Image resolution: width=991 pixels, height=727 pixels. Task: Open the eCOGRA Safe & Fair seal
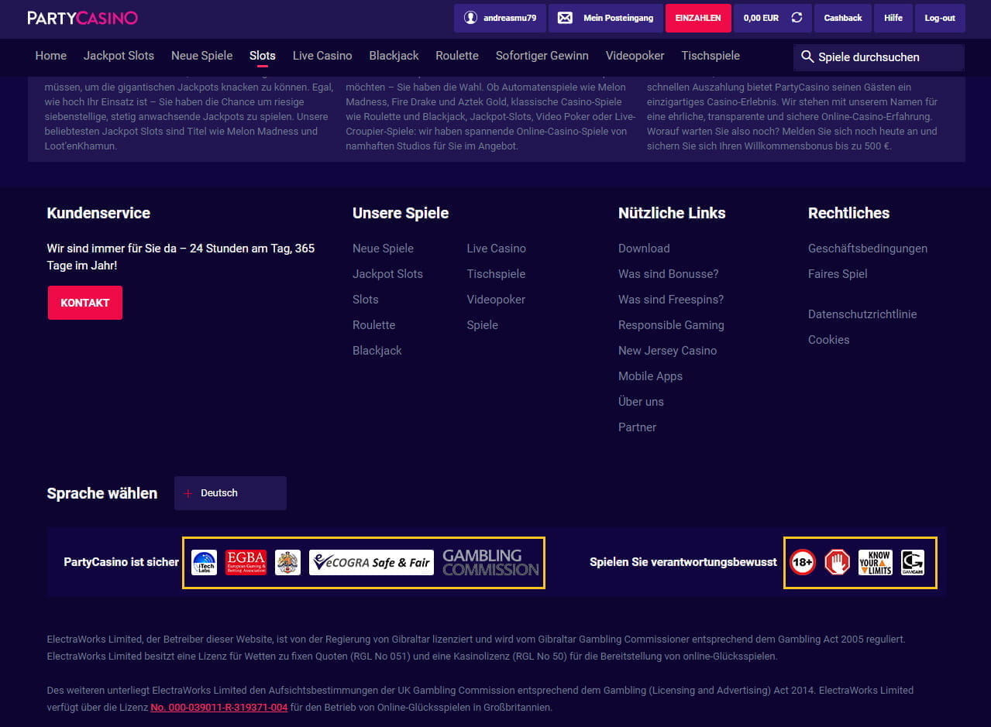(x=371, y=562)
